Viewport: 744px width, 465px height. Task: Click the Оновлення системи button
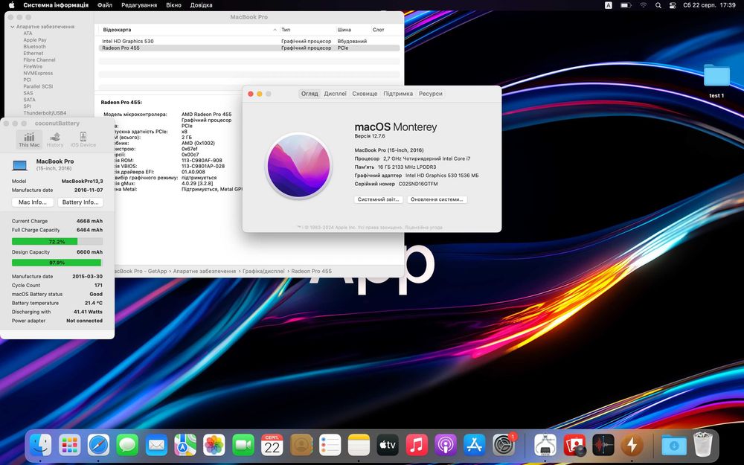click(437, 199)
